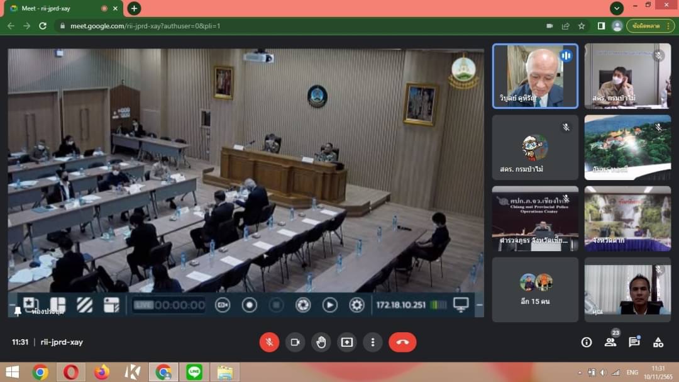The height and width of the screenshot is (382, 679).
Task: Open Chrome profile avatar
Action: [x=617, y=26]
